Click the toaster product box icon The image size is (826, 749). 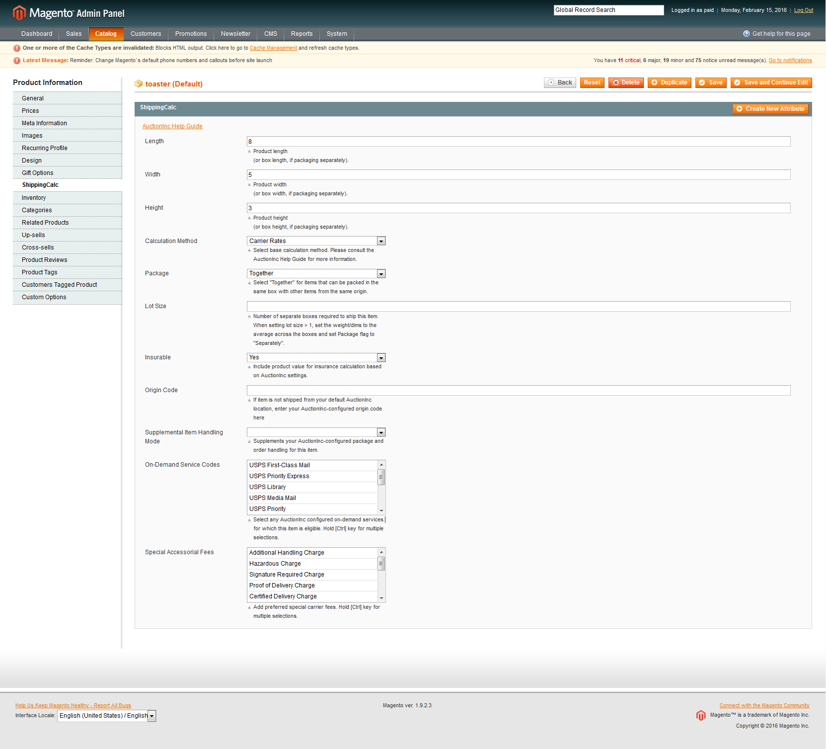tap(139, 84)
